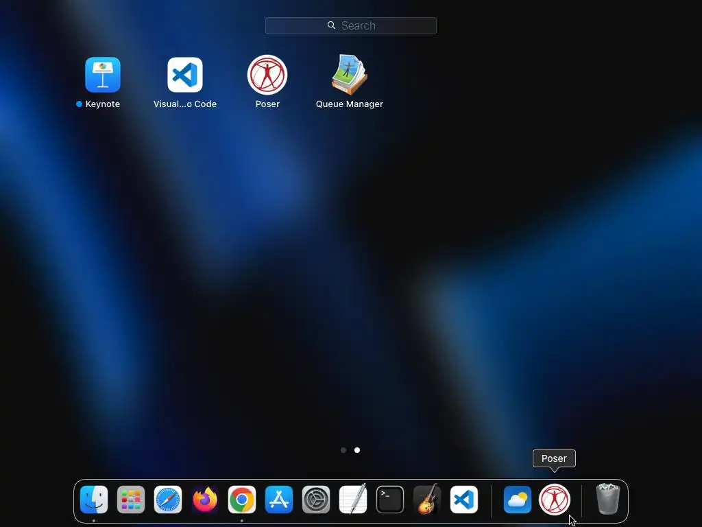702x527 pixels.
Task: Select the second Launchpad page dot
Action: (356, 450)
